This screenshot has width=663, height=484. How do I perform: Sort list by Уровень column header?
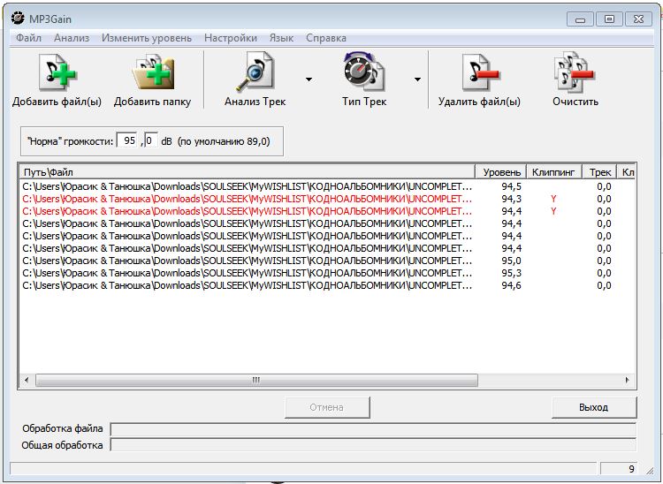pos(501,172)
